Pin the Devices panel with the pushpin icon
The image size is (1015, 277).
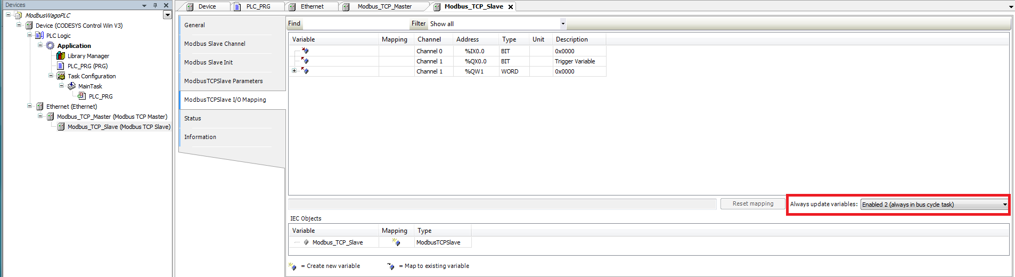[x=155, y=5]
